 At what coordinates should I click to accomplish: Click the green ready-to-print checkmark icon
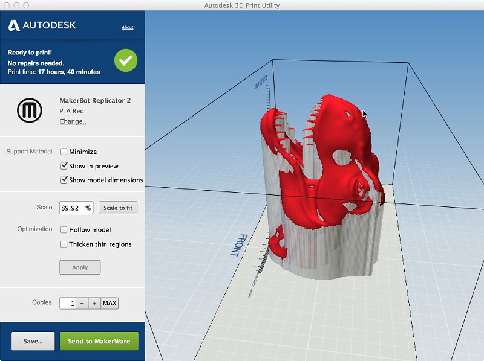tap(126, 60)
